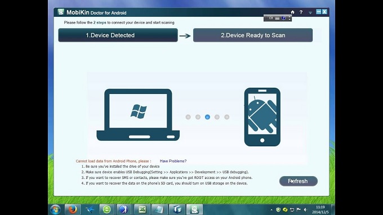Click the taskbar clock showing 11:19

(320, 209)
